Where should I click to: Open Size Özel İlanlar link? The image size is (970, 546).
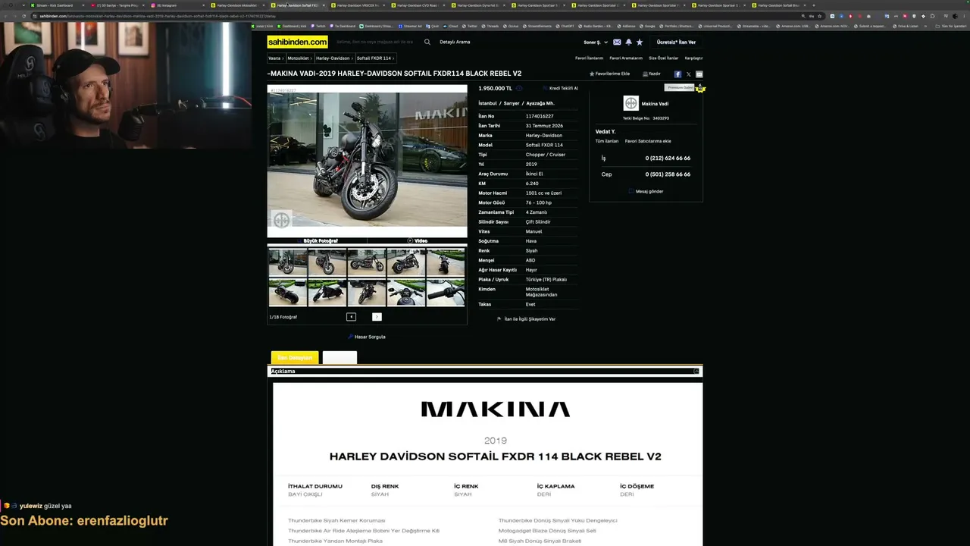[x=663, y=58]
